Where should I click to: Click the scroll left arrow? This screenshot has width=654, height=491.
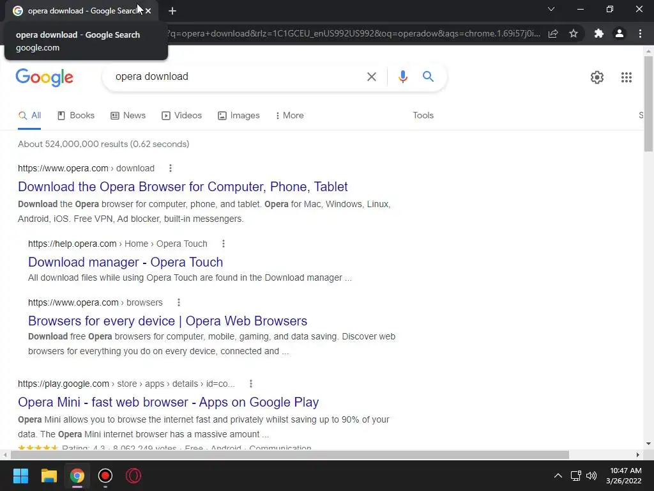point(4,455)
